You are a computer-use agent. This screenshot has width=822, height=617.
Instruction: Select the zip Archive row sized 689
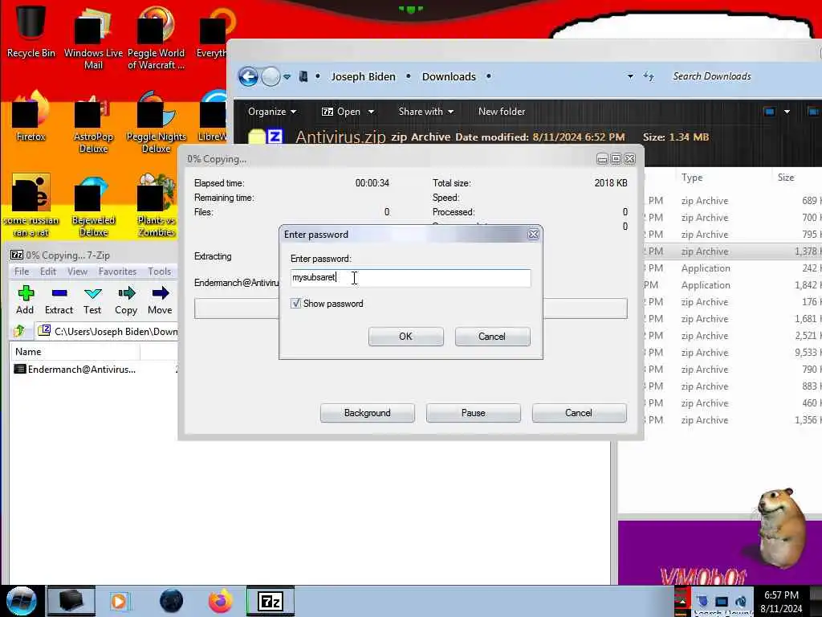tap(733, 200)
